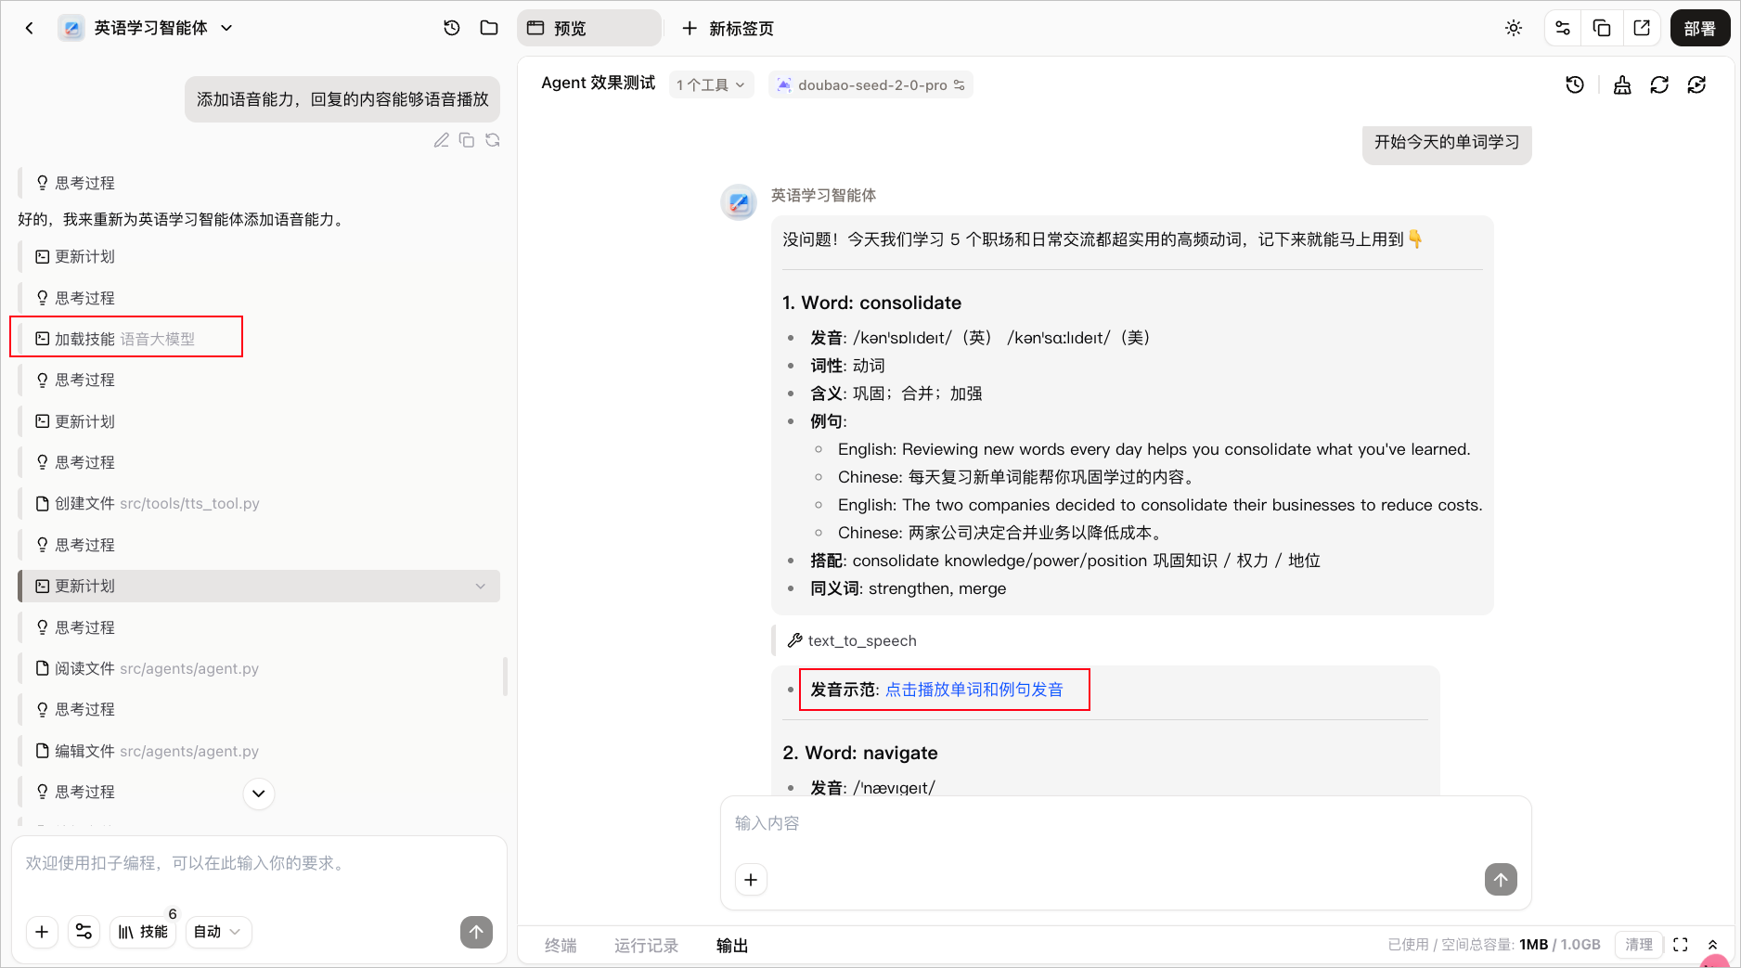Copy the user message with copy icon
1741x968 pixels.
tap(467, 140)
